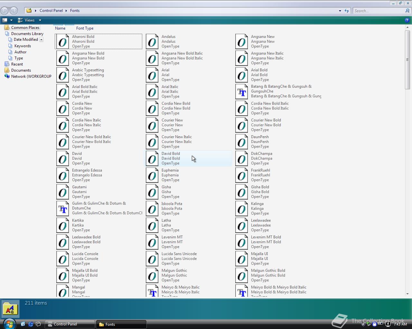Click the Forward navigation button
Image resolution: width=412 pixels, height=329 pixels.
pos(13,11)
